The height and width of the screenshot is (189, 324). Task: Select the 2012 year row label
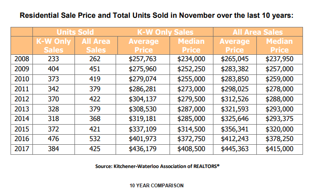click(x=21, y=99)
